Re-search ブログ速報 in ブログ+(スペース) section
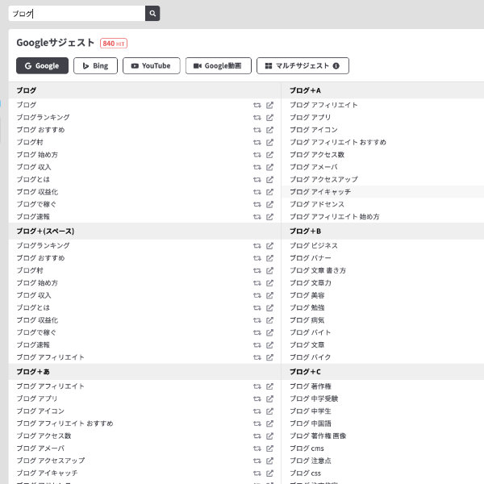Image resolution: width=484 pixels, height=484 pixels. tap(257, 344)
